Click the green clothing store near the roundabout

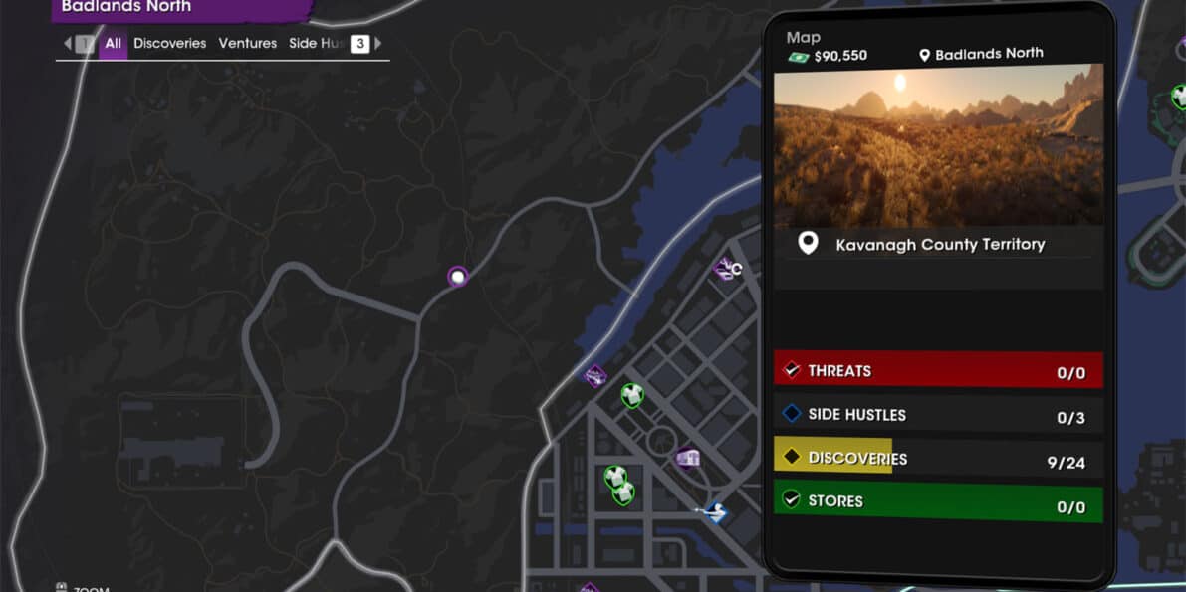point(632,395)
